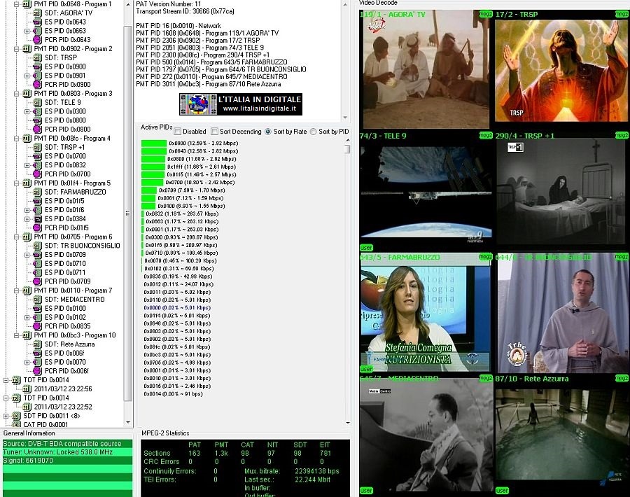
Task: Select the '2011/03/12 23:22:52' TDT entry
Action: 63,407
